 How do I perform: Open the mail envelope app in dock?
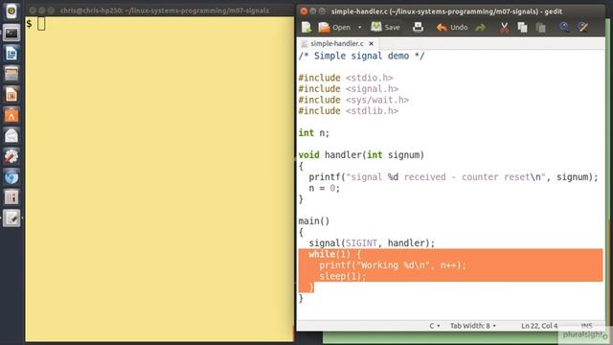pyautogui.click(x=11, y=136)
